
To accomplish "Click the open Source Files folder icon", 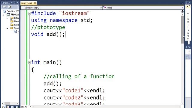I will coord(12,28).
